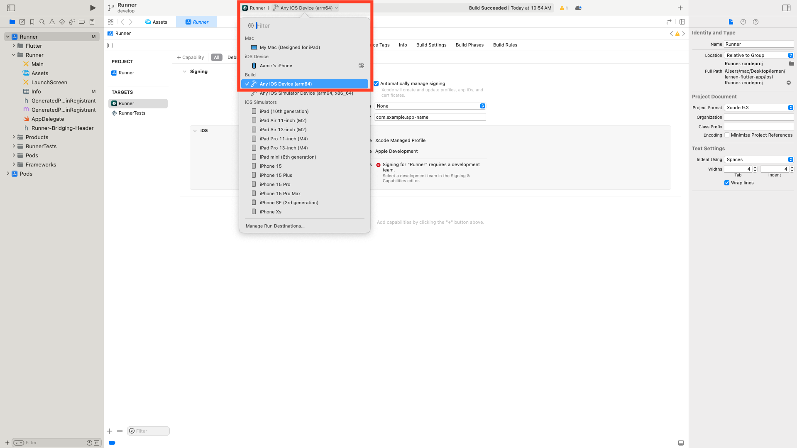Image resolution: width=797 pixels, height=448 pixels.
Task: Toggle the debug area at bottom right
Action: coord(681,443)
